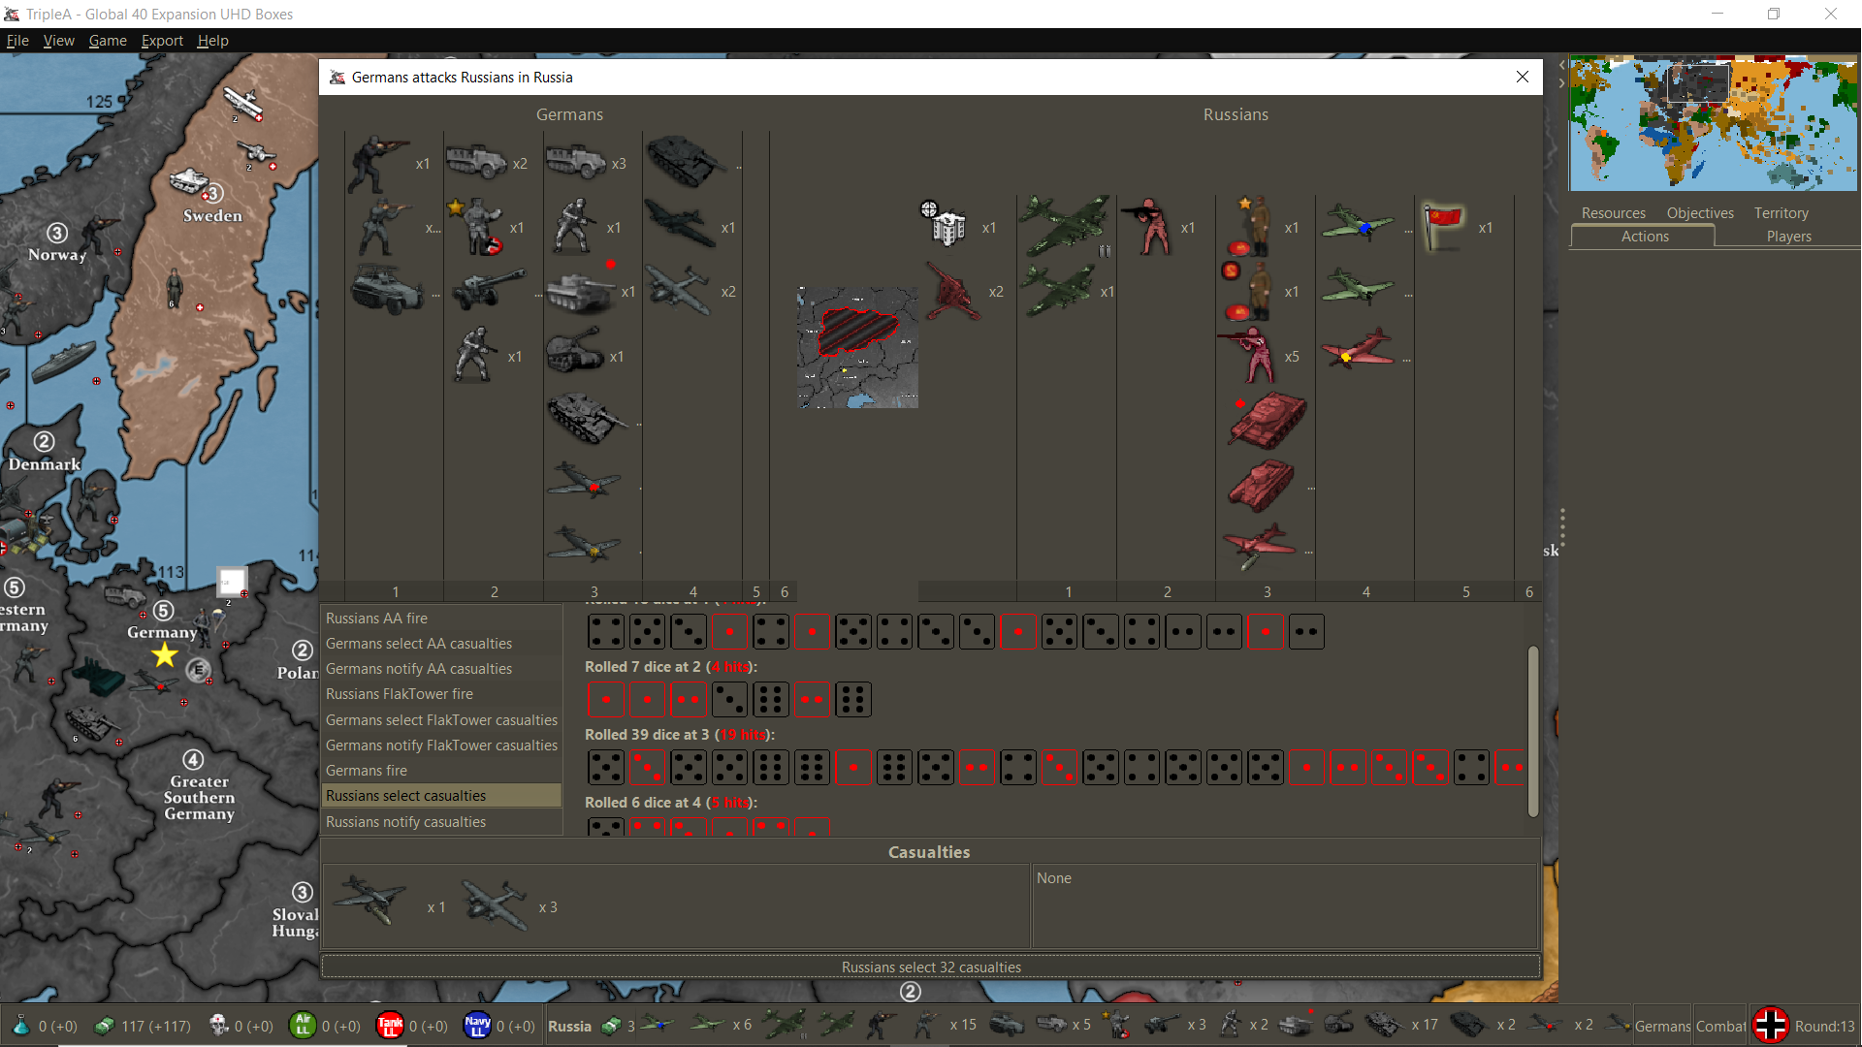The width and height of the screenshot is (1862, 1047).
Task: Click the x1 bomber in Casualties panel
Action: click(x=370, y=900)
